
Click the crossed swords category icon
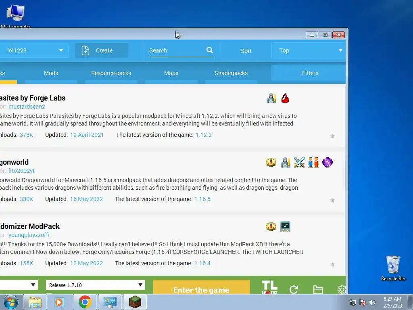click(299, 162)
